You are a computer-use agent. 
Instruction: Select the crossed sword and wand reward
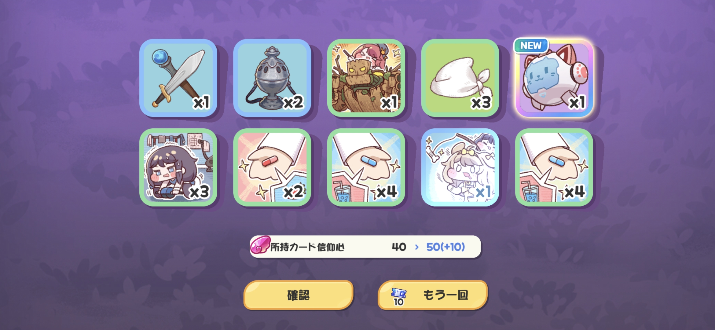[x=178, y=78]
